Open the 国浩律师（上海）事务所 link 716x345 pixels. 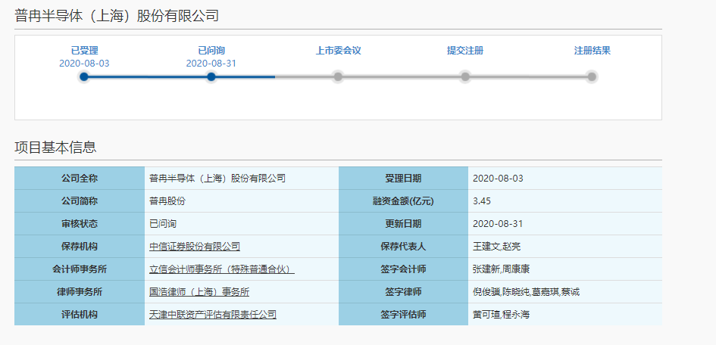pos(199,292)
